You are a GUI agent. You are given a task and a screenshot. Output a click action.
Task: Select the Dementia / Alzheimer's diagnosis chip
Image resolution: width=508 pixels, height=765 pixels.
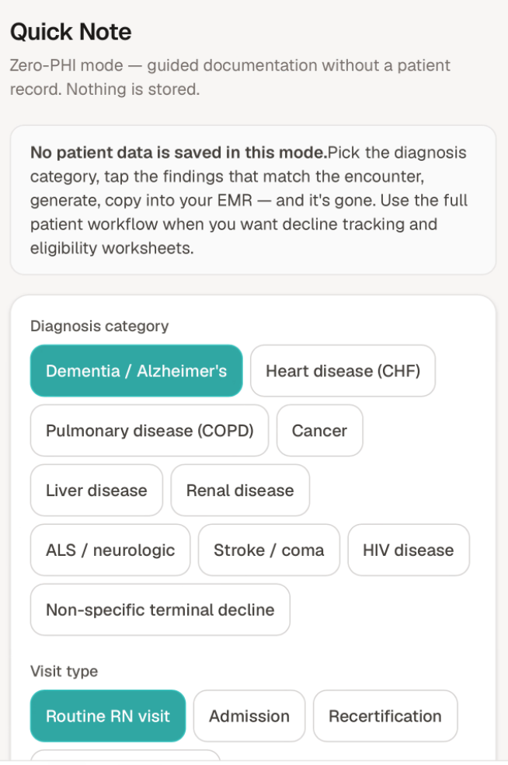pyautogui.click(x=137, y=371)
